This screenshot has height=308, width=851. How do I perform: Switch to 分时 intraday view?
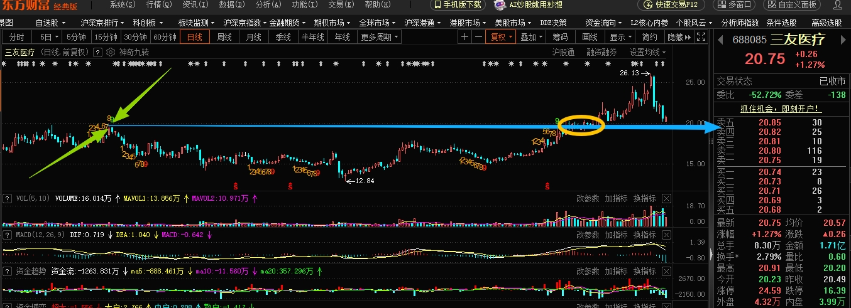pyautogui.click(x=16, y=37)
